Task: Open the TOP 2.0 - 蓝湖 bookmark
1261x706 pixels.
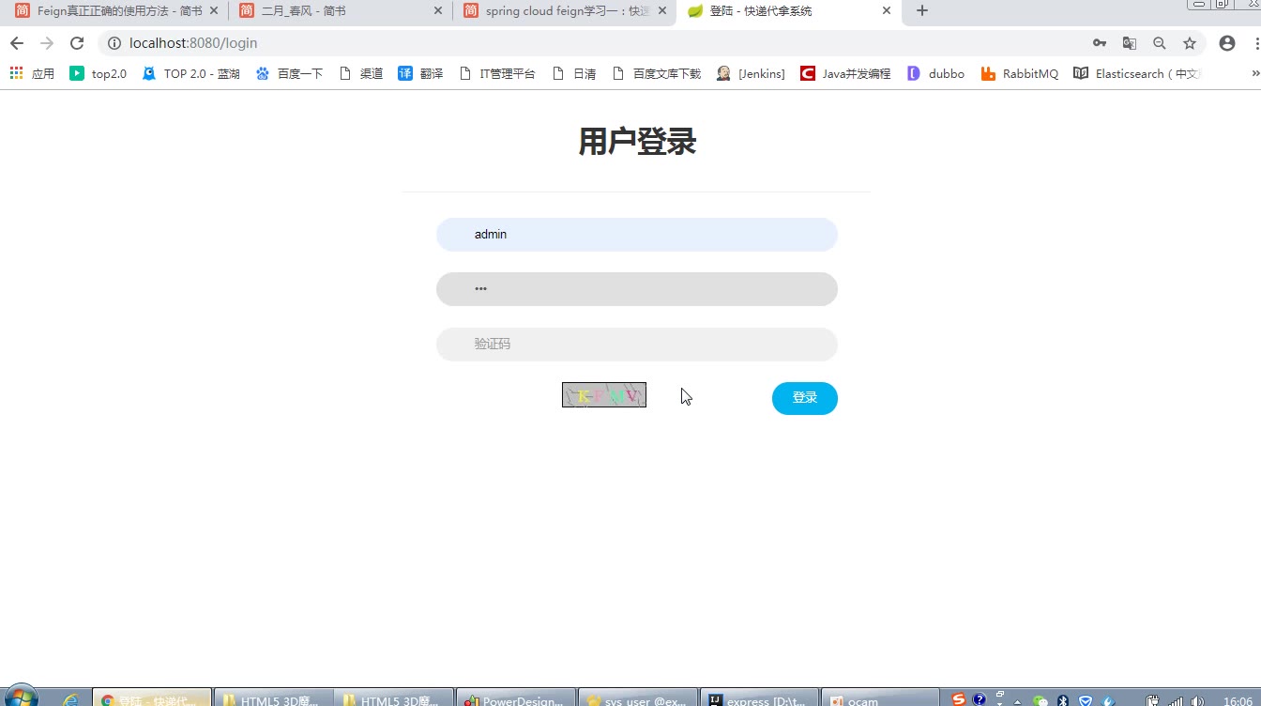Action: [191, 73]
